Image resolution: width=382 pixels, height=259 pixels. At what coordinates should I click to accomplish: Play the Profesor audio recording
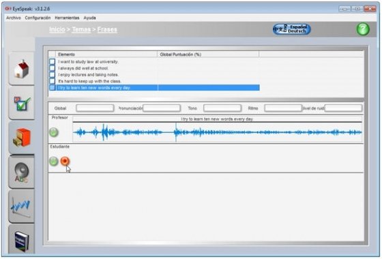coord(54,132)
